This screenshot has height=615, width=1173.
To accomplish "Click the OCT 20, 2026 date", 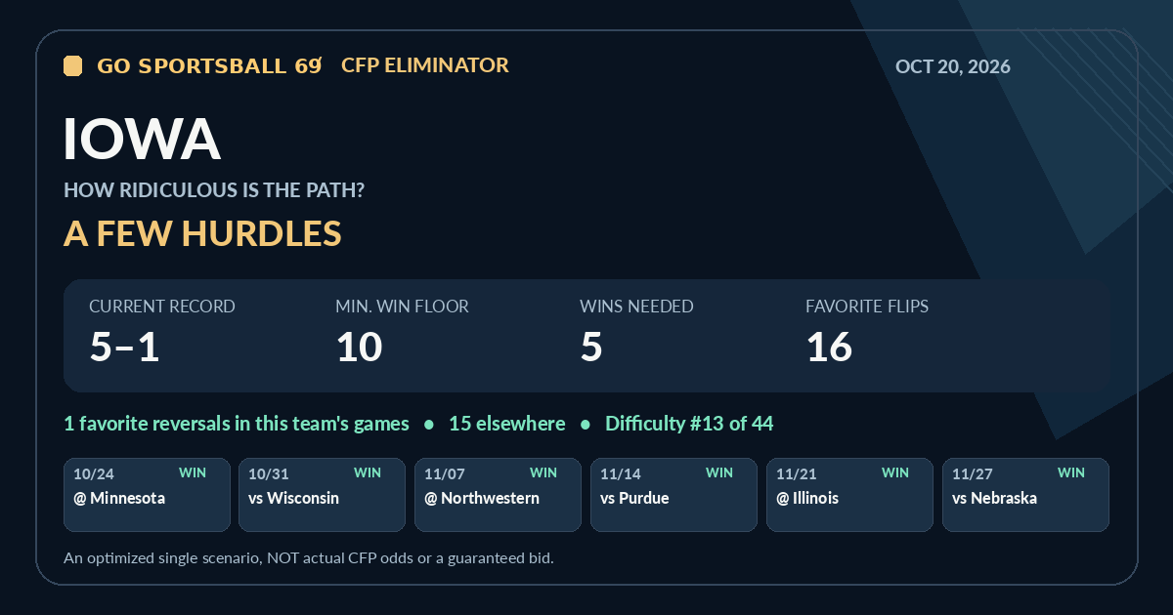I will pos(953,66).
